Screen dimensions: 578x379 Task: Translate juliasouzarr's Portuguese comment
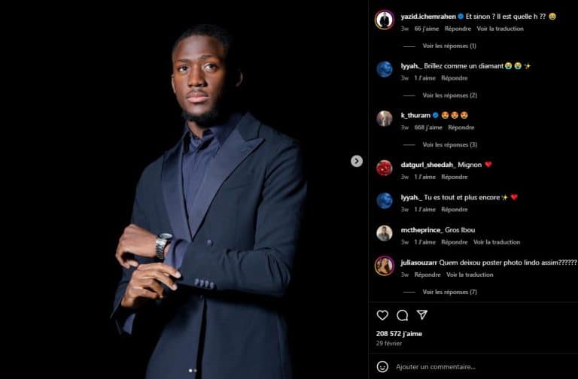[x=470, y=274]
